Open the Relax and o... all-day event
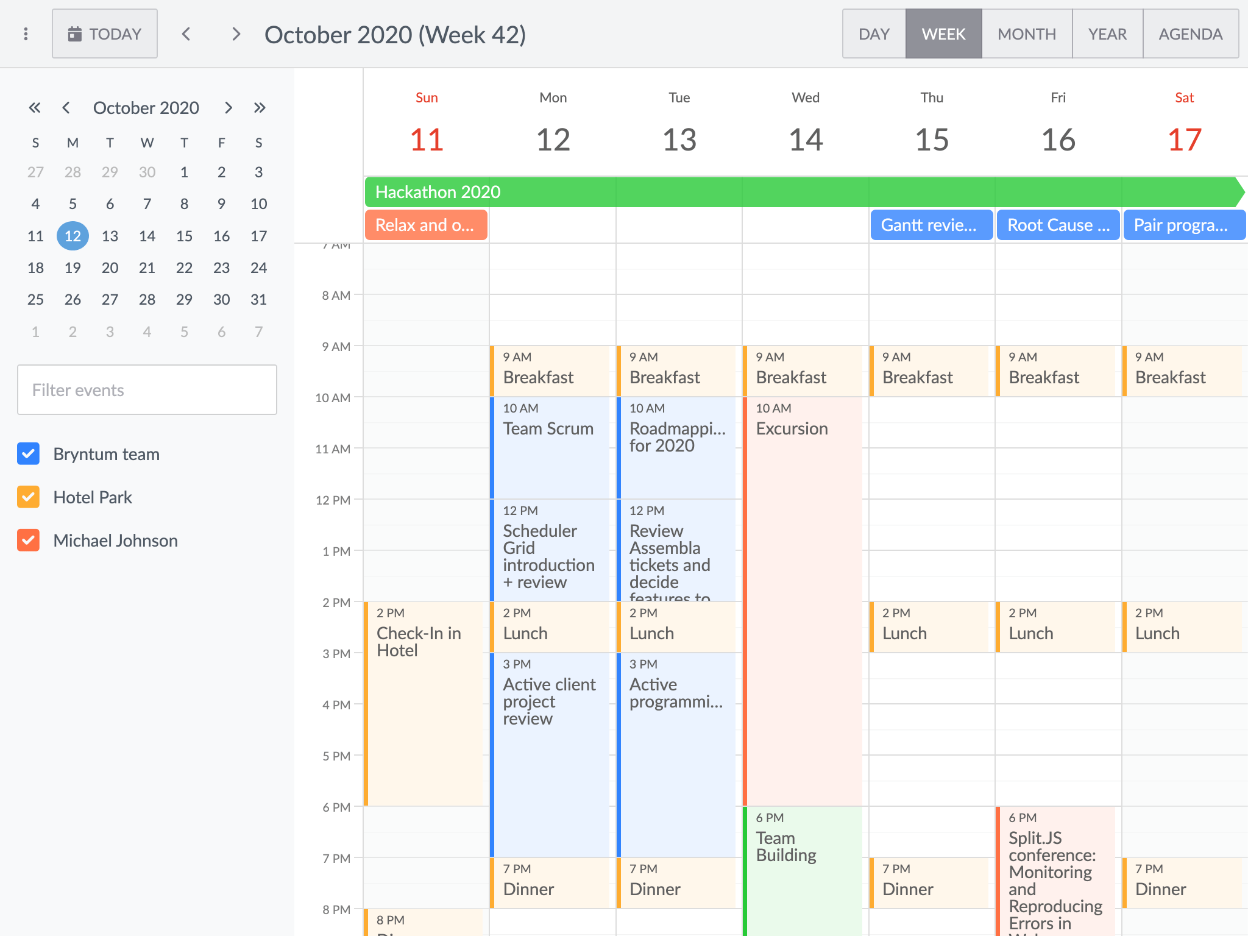 (x=426, y=225)
